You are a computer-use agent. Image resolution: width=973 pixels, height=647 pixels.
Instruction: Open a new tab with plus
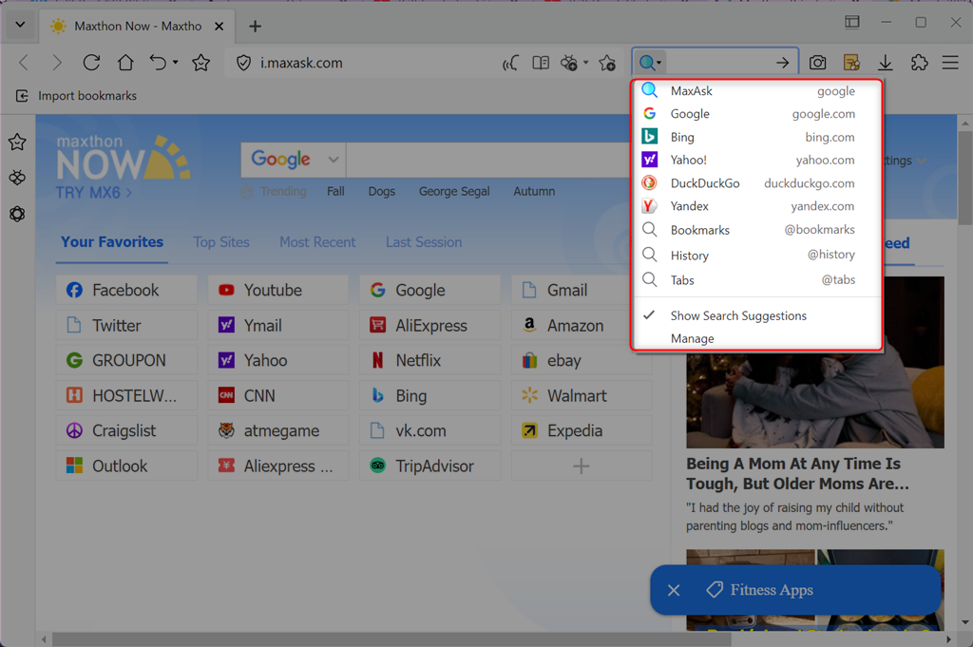tap(255, 26)
